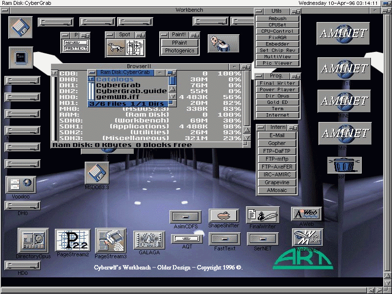The image size is (392, 294).
Task: Launch the DirectoryOpus desktop icon
Action: [33, 240]
